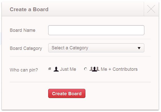Click the single person silhouette icon
The height and width of the screenshot is (112, 161).
click(56, 69)
